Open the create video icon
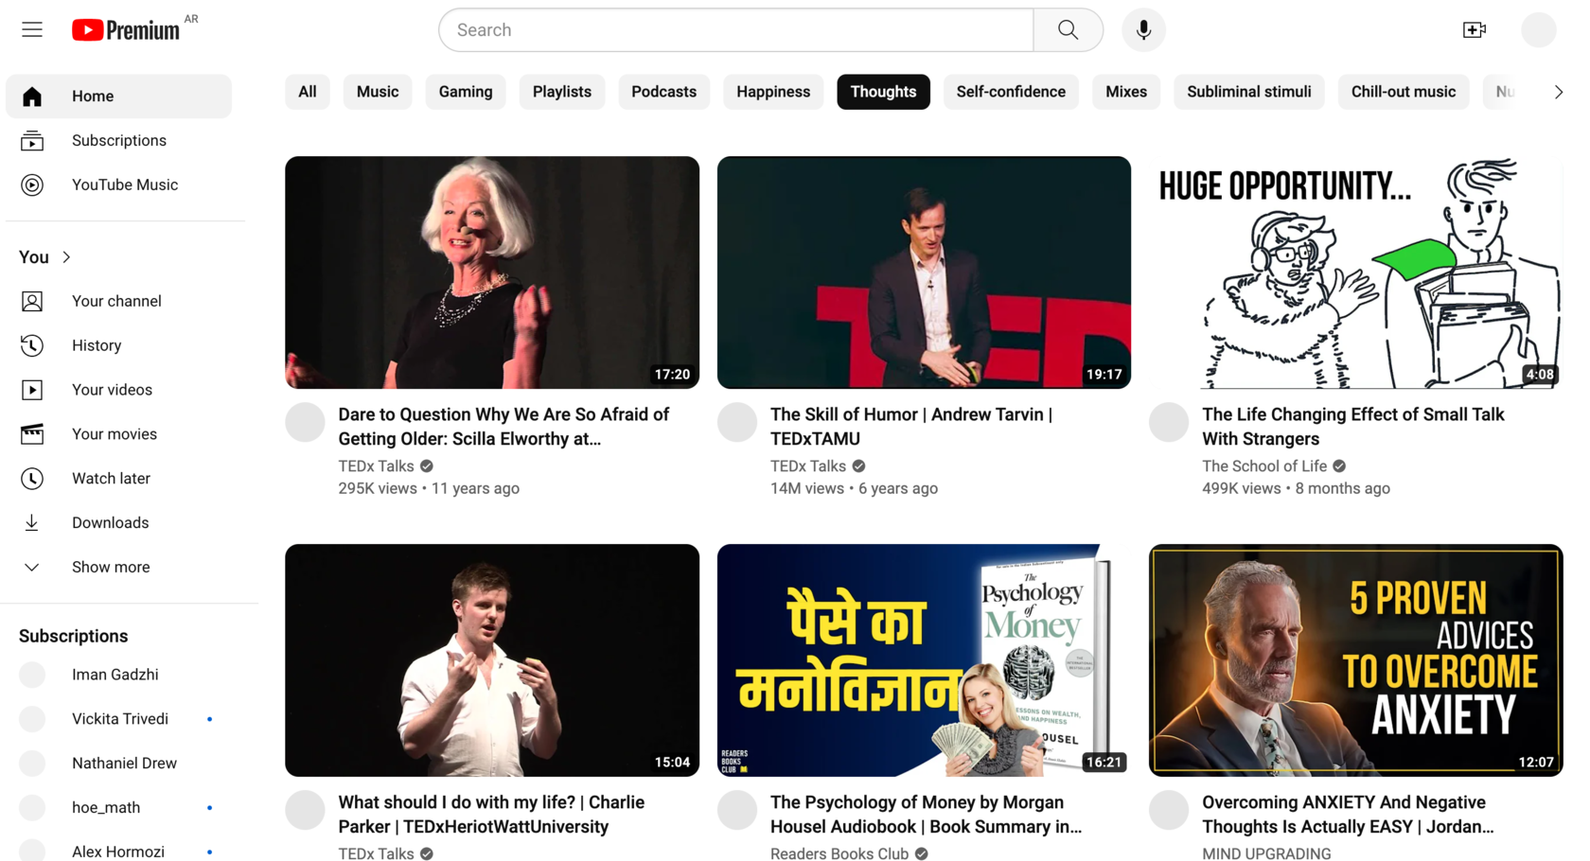1590x861 pixels. 1474,30
